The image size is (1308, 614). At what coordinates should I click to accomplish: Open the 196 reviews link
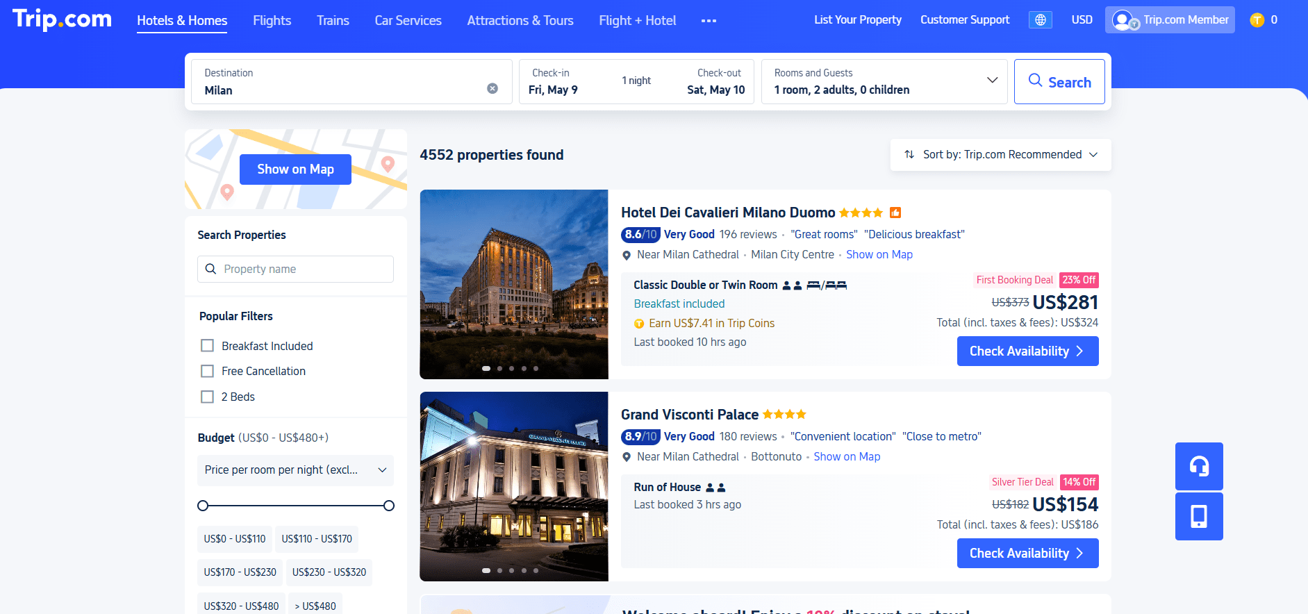[x=748, y=235]
